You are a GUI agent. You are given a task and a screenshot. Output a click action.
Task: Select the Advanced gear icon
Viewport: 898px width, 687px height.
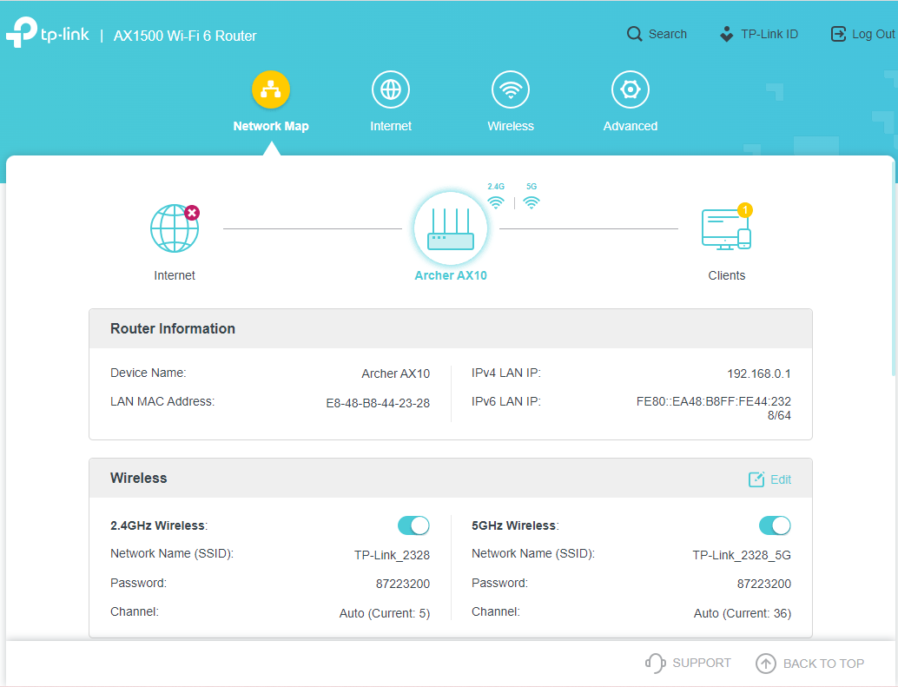[630, 89]
